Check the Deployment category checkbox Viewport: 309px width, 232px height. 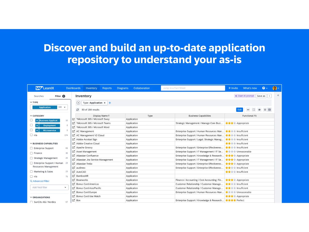click(x=31, y=125)
